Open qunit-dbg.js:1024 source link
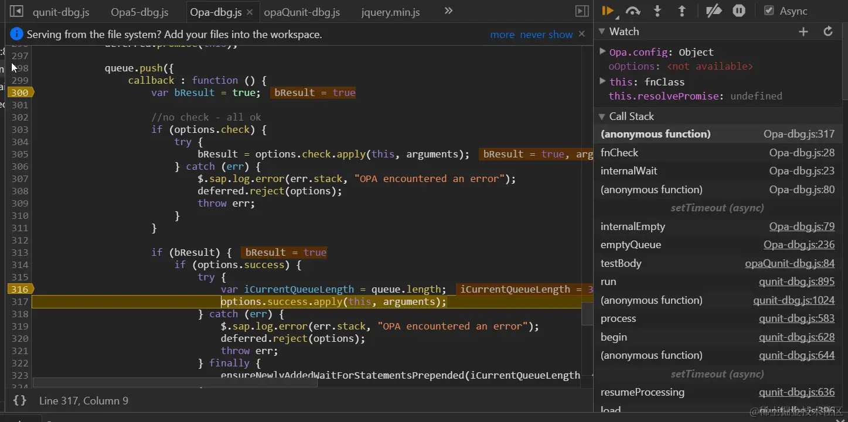The height and width of the screenshot is (422, 848). 793,300
